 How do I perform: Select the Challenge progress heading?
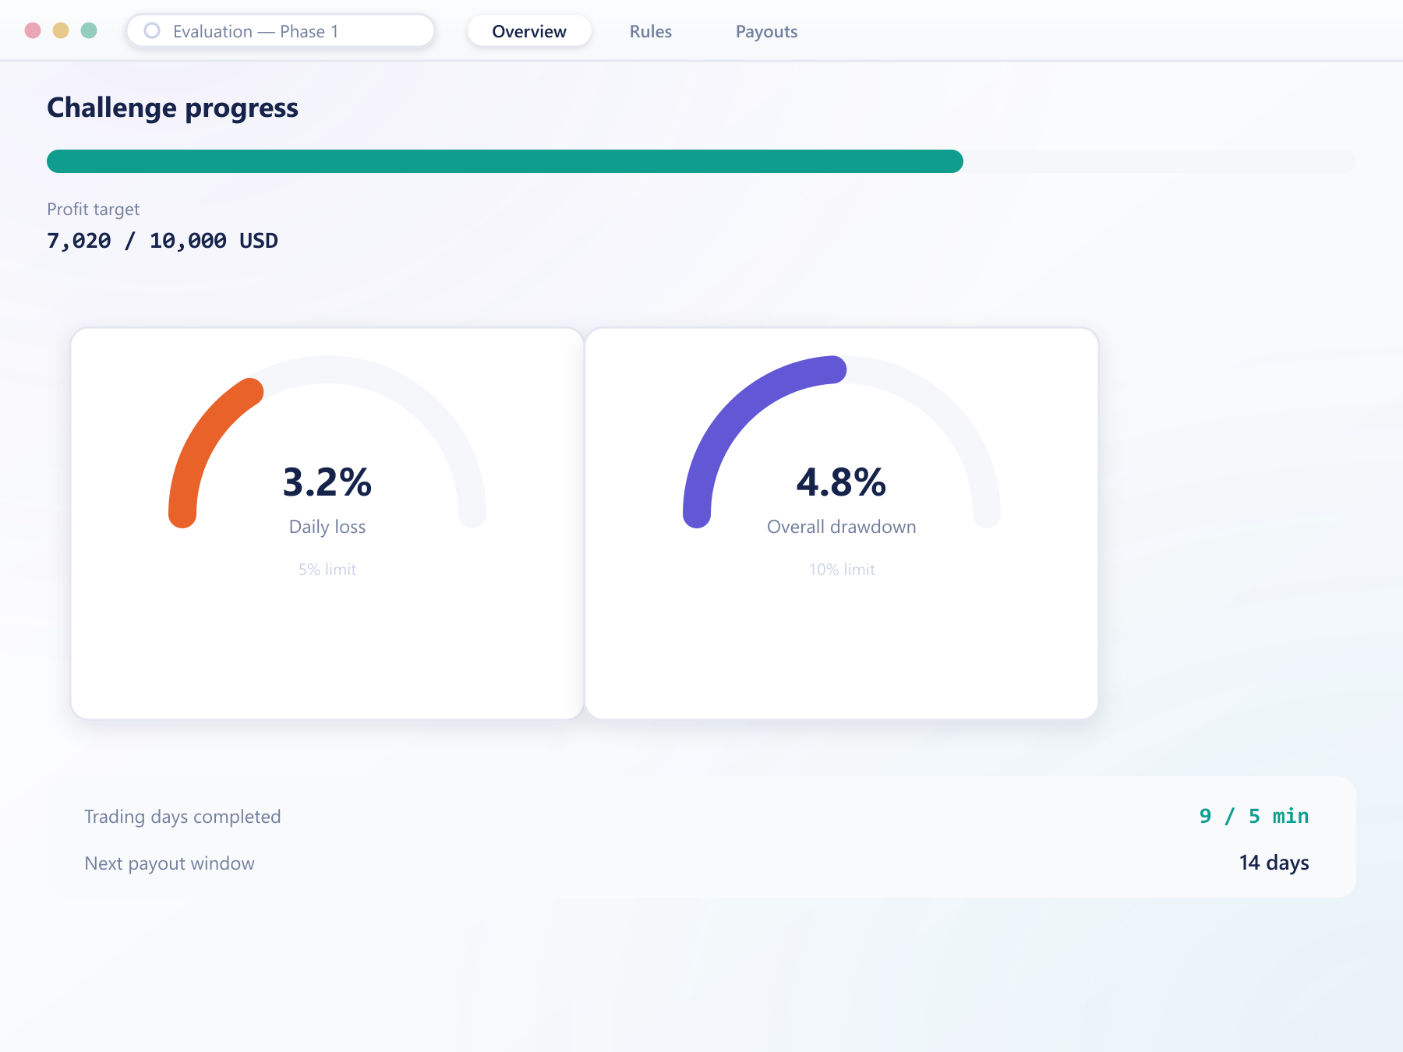pos(172,108)
